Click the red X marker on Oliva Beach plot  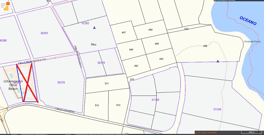(27, 83)
